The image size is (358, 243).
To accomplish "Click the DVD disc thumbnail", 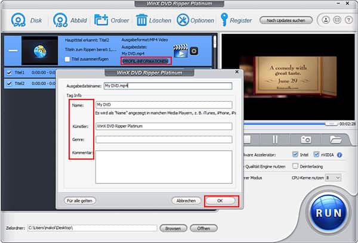I will [x=40, y=51].
